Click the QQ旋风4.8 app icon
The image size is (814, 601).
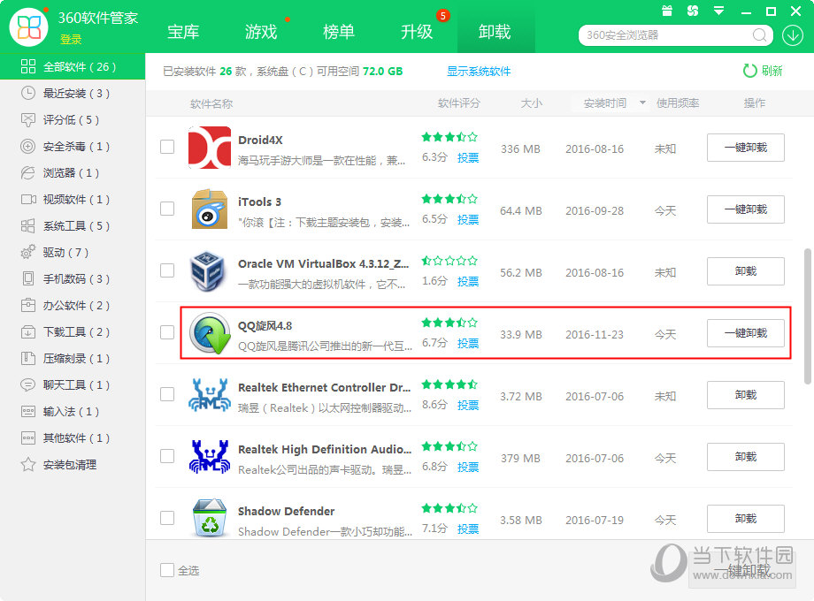point(210,334)
